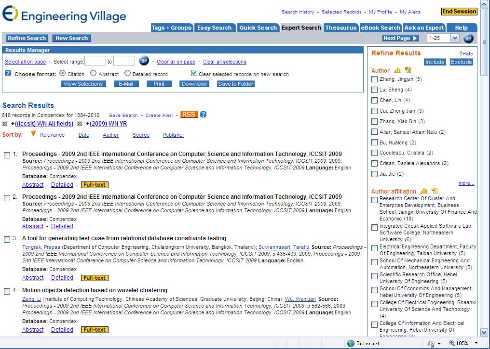Select the Detailed record radio button
The height and width of the screenshot is (349, 490).
(127, 73)
